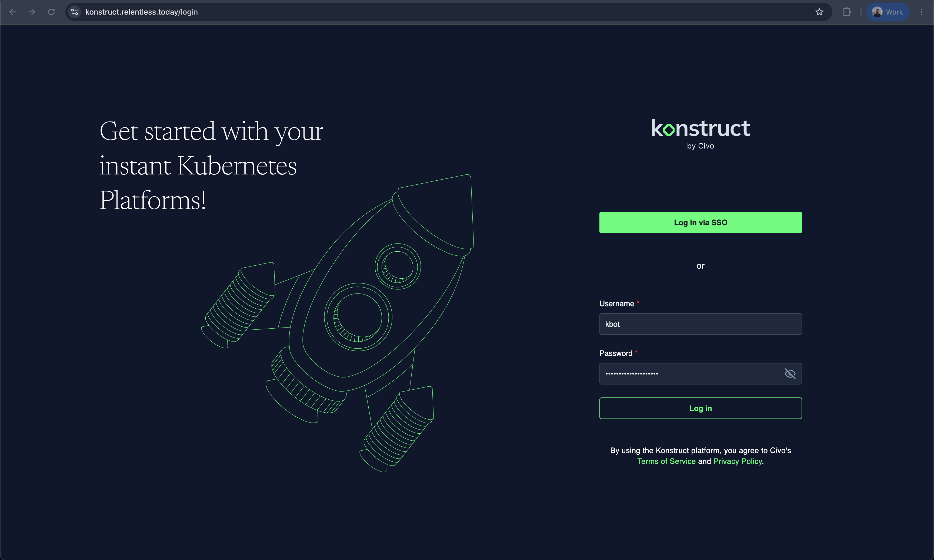Open site information icon in address bar
934x560 pixels.
(75, 12)
